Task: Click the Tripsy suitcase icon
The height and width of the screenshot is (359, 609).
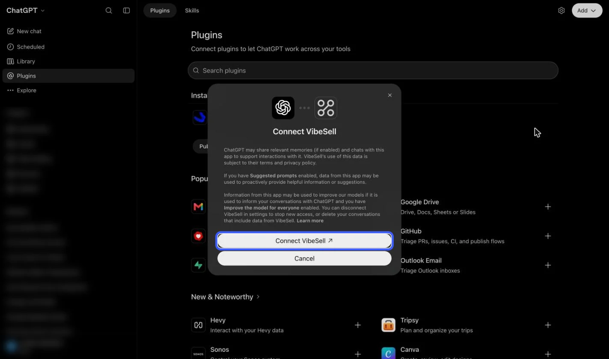Action: (388, 325)
